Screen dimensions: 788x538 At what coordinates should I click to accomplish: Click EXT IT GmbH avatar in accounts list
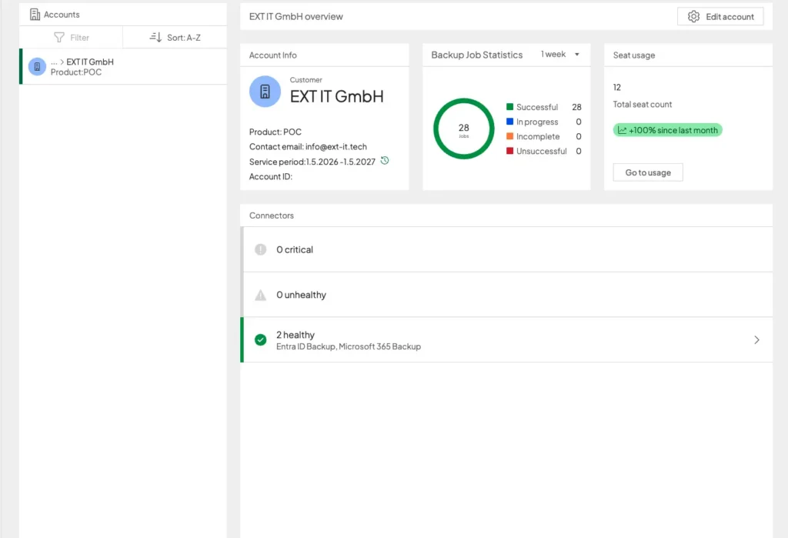pyautogui.click(x=37, y=66)
